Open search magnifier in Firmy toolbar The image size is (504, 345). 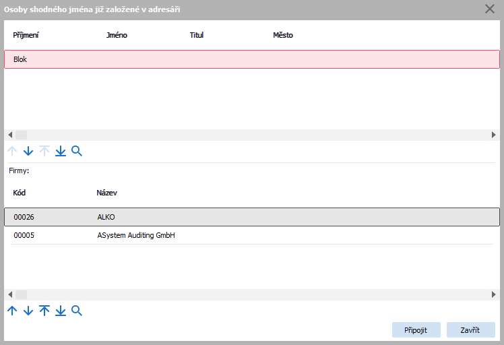(x=77, y=311)
